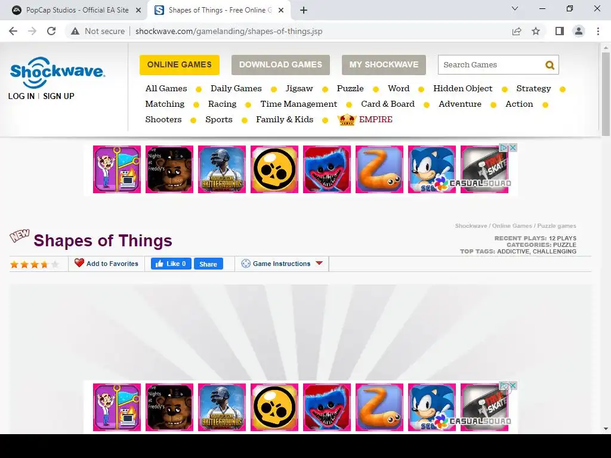Image resolution: width=611 pixels, height=458 pixels.
Task: Click the Facebook Share button
Action: pos(208,264)
